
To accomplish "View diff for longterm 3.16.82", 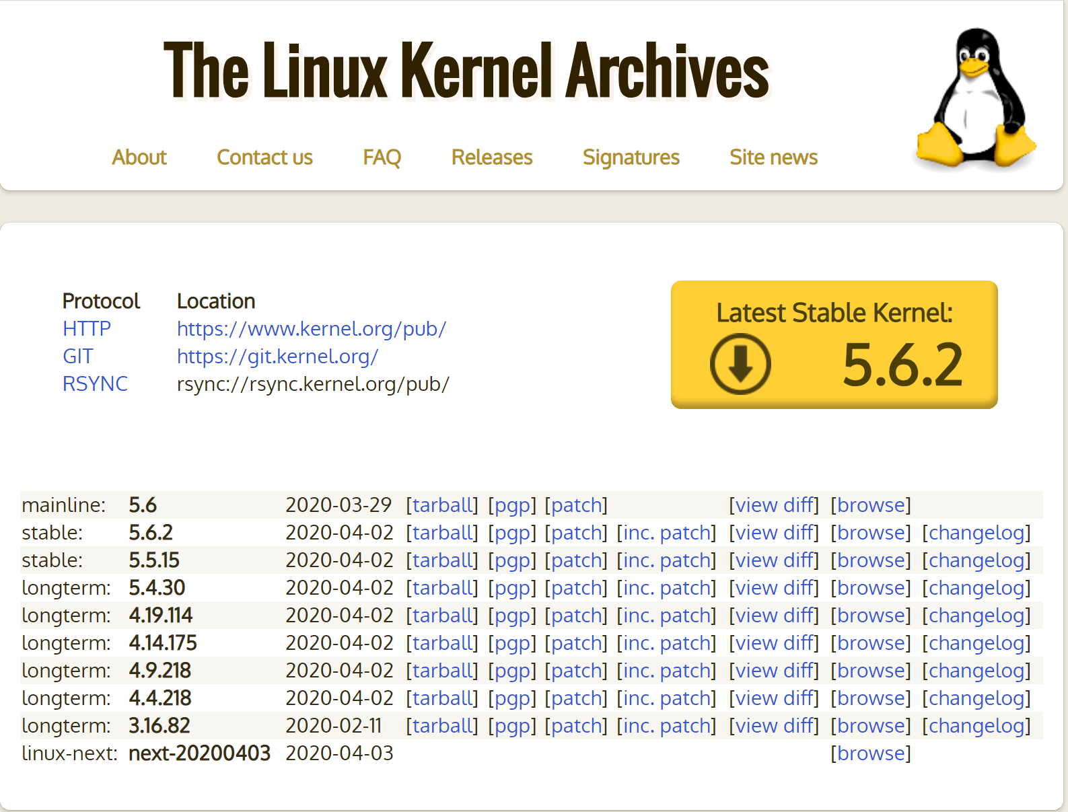I will coord(775,725).
